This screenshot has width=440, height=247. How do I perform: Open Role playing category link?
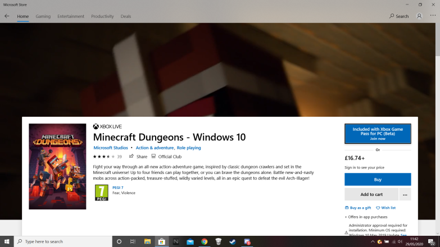point(189,148)
